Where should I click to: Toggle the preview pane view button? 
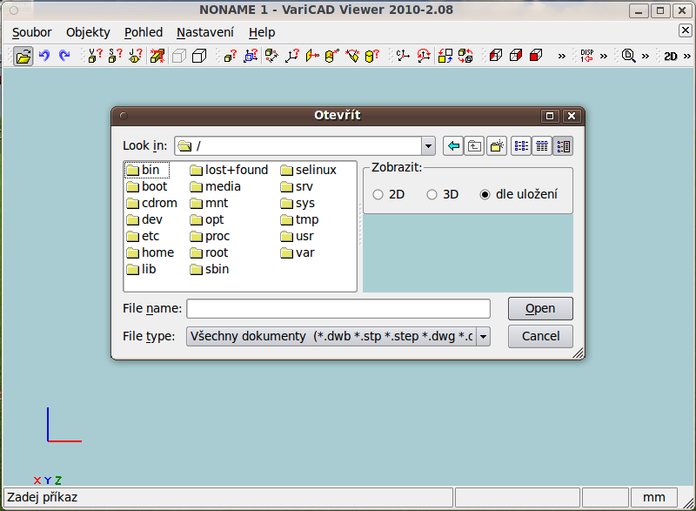[x=563, y=146]
